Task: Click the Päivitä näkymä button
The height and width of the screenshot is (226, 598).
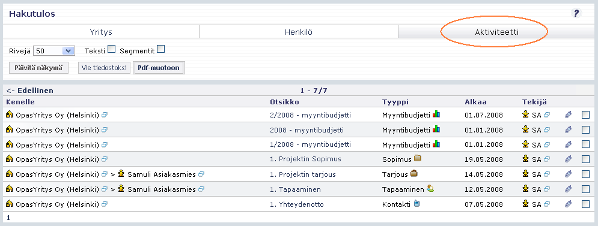Action: point(38,68)
